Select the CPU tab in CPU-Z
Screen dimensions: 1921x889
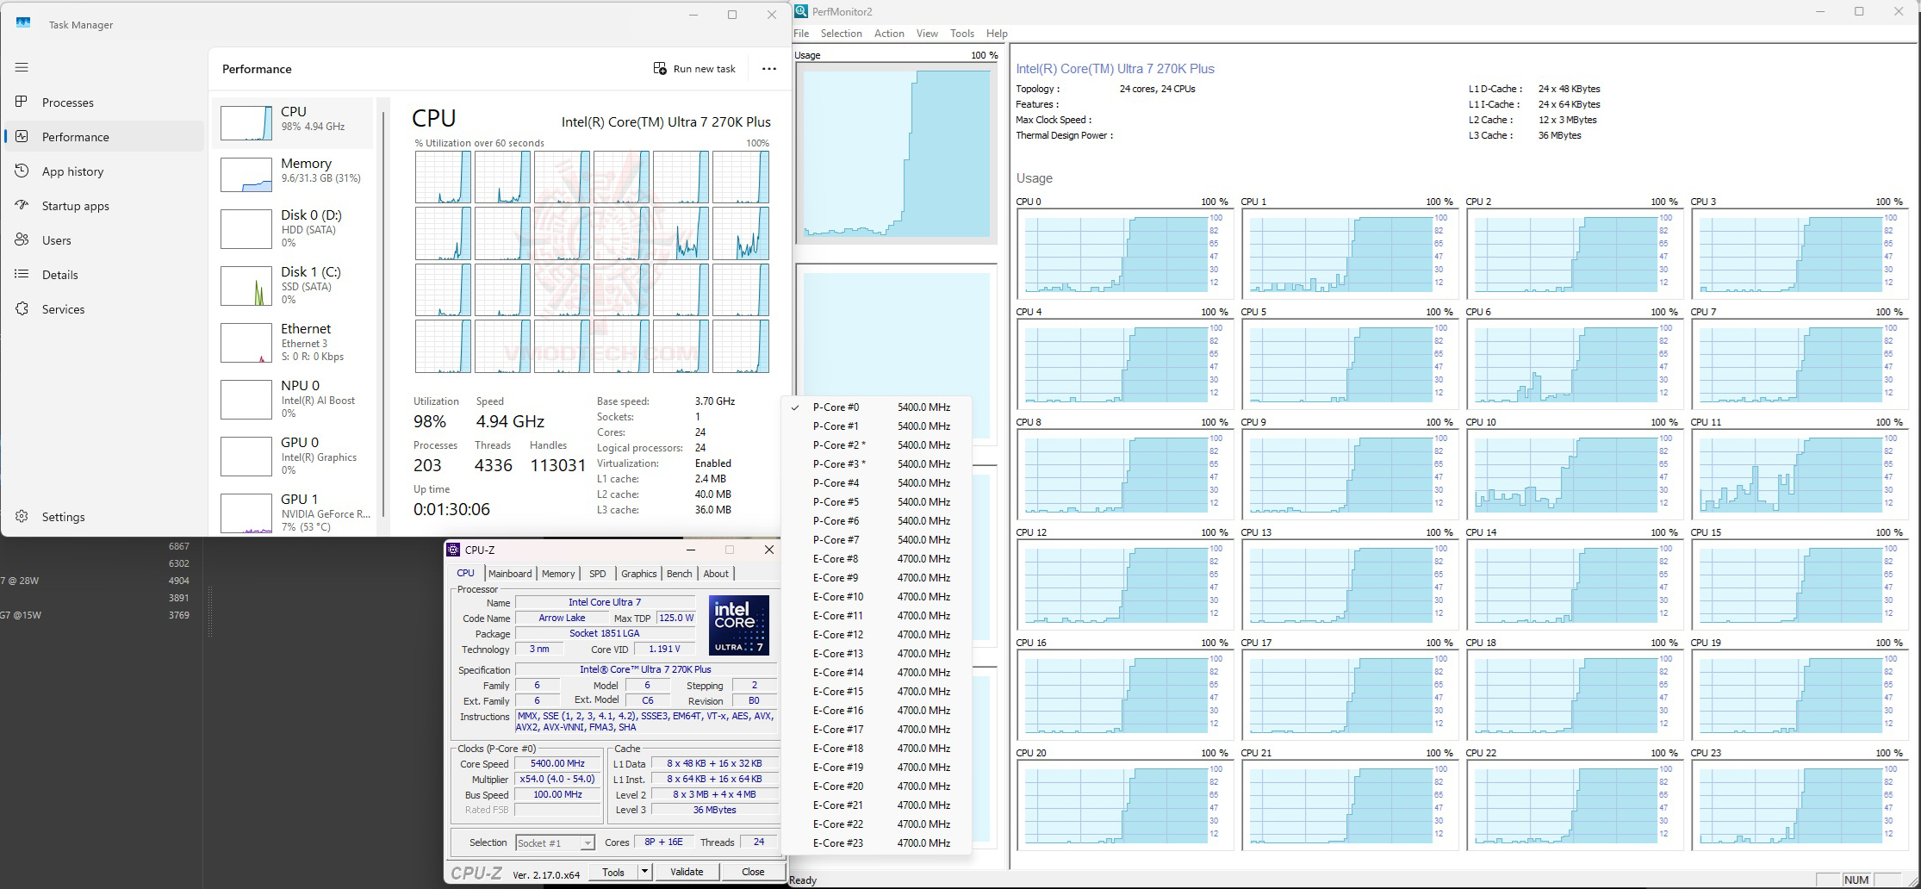tap(466, 573)
